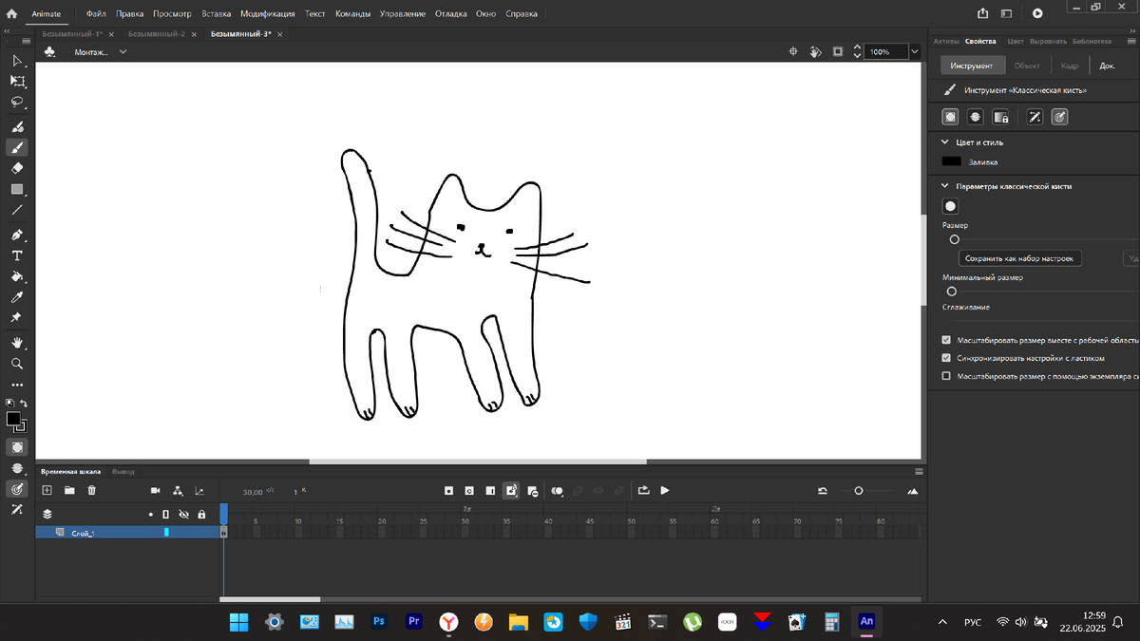The height and width of the screenshot is (641, 1140).
Task: Switch to the 'Библиотека' panel tab
Action: (x=1092, y=42)
